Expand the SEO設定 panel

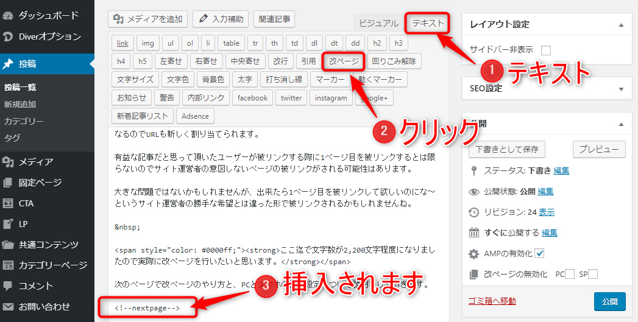point(621,89)
